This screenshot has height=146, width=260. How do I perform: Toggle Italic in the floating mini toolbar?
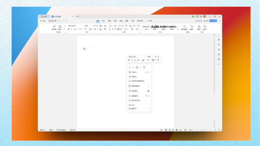(x=132, y=60)
